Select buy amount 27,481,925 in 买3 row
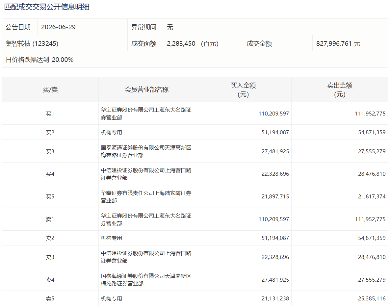 (275, 151)
